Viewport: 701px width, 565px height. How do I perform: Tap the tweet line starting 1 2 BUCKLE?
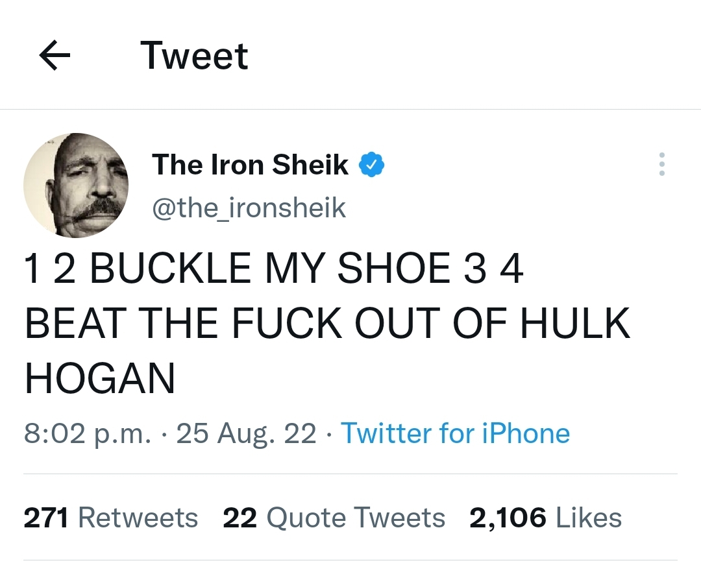point(273,269)
